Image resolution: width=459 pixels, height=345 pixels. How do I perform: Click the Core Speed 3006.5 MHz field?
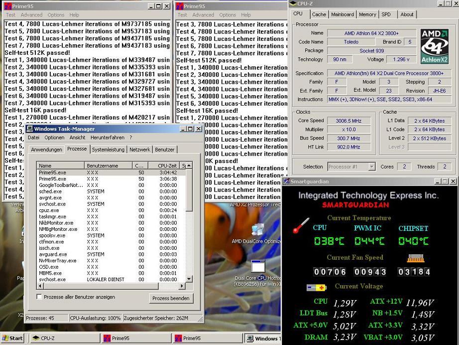[x=348, y=121]
